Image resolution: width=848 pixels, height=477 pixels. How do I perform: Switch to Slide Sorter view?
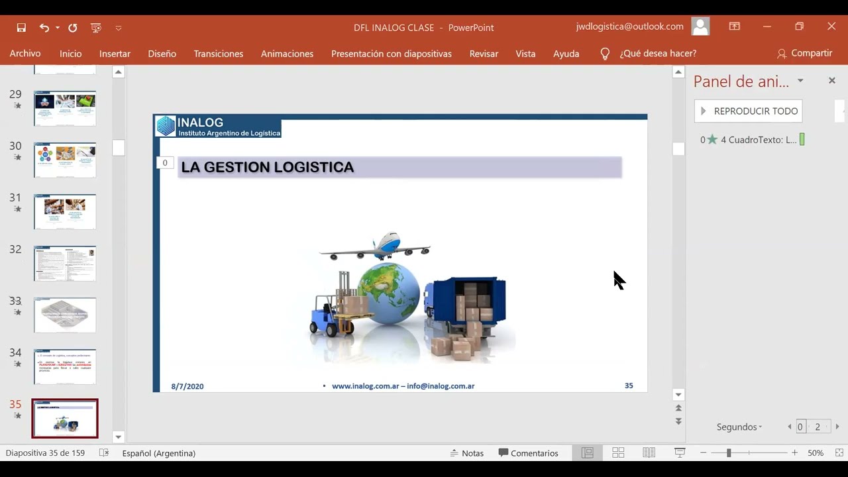point(618,453)
